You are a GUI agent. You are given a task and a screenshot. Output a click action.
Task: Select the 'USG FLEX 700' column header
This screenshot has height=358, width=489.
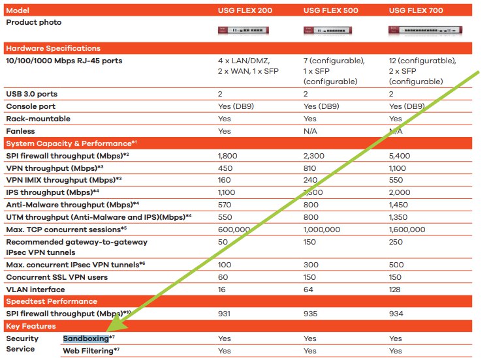(x=416, y=10)
